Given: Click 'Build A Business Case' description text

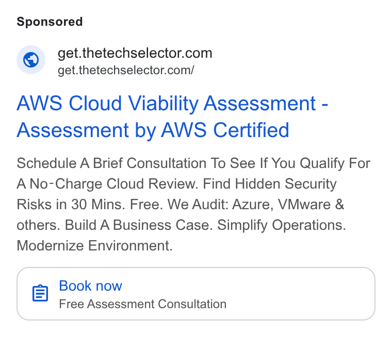Looking at the screenshot, I should (139, 225).
